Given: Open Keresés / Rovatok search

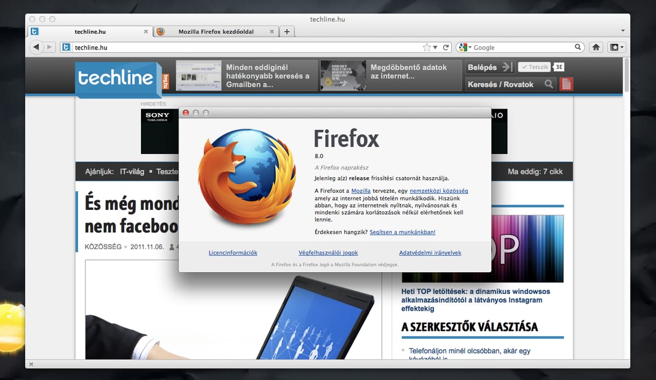Looking at the screenshot, I should click(x=510, y=84).
